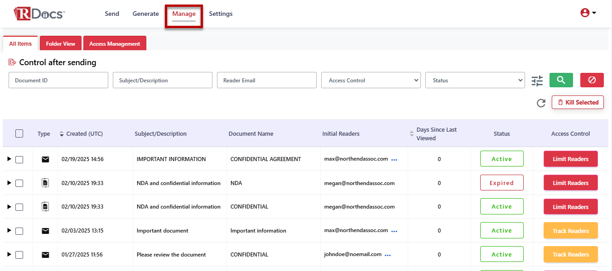Show more readers next to johndoe@noemail.com
612x271 pixels.
pyautogui.click(x=388, y=255)
